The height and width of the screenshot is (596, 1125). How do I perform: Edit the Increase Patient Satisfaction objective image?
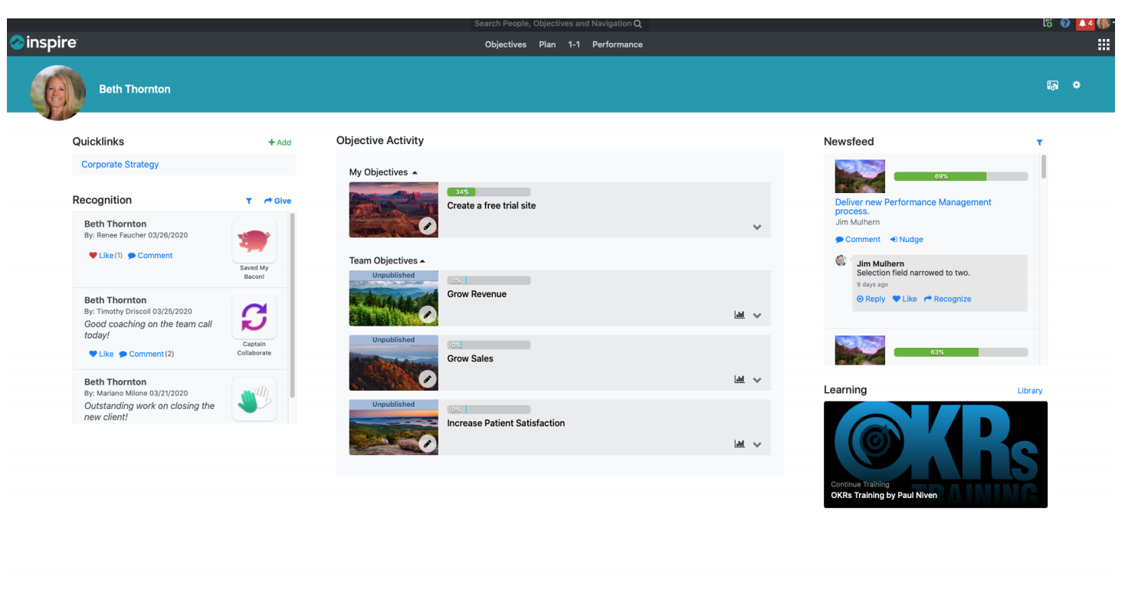click(x=428, y=444)
